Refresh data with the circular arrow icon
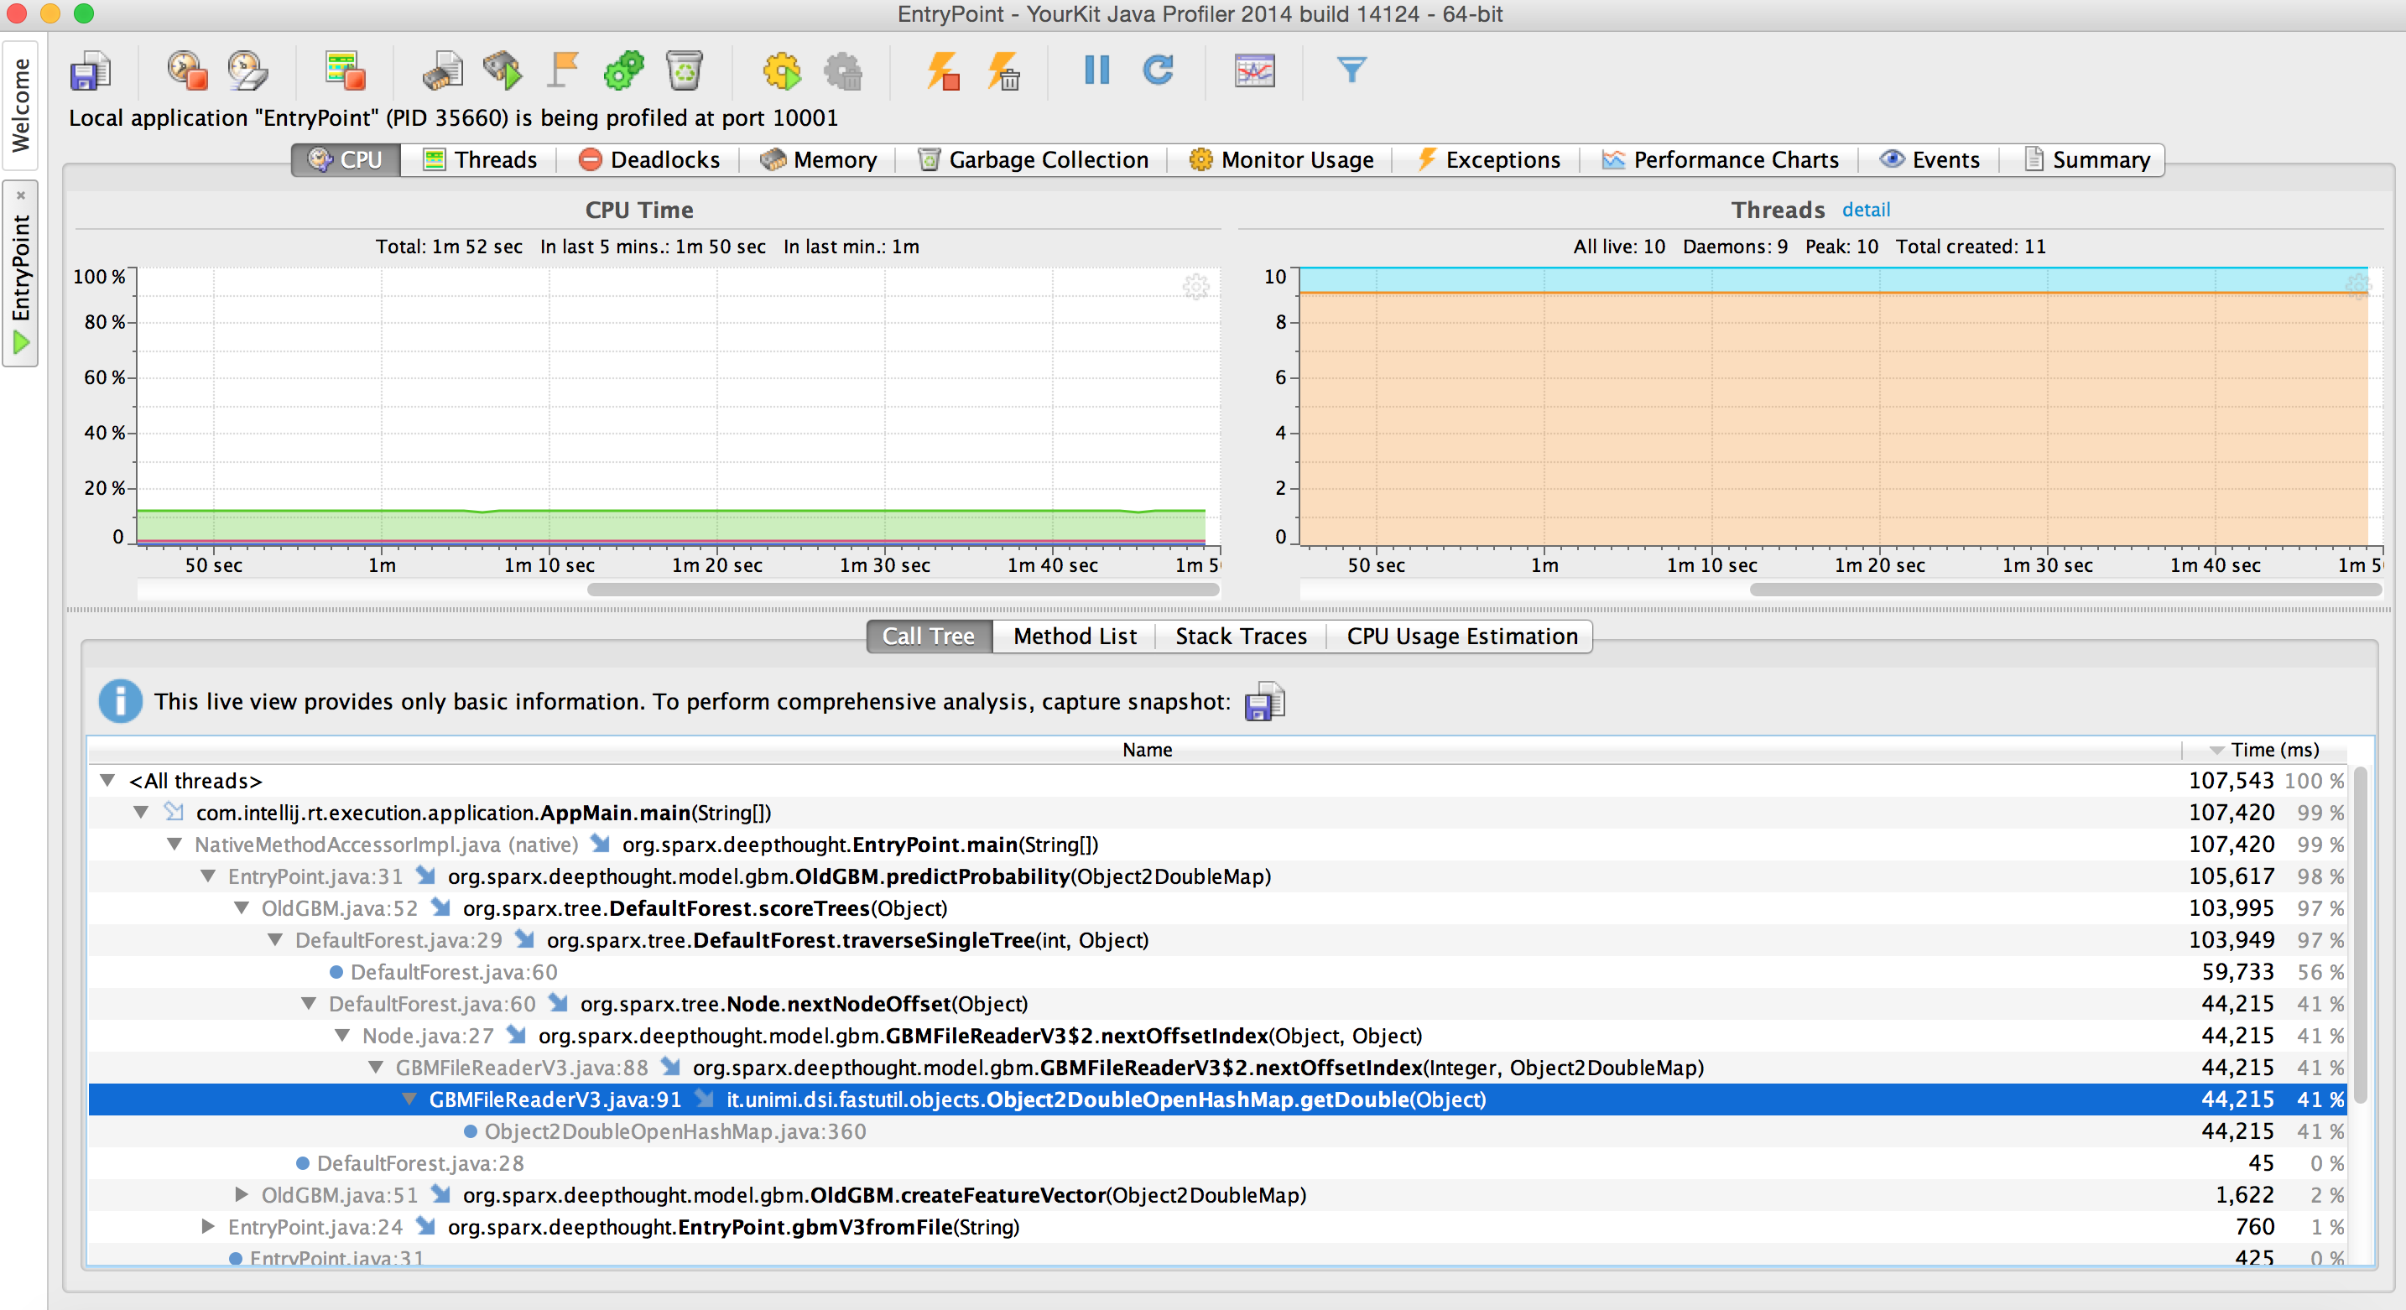 tap(1159, 70)
